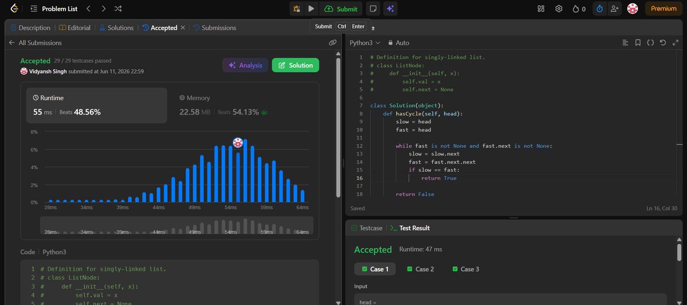Go to the next problem arrow
Screen dimensions: 687x305
(x=103, y=9)
